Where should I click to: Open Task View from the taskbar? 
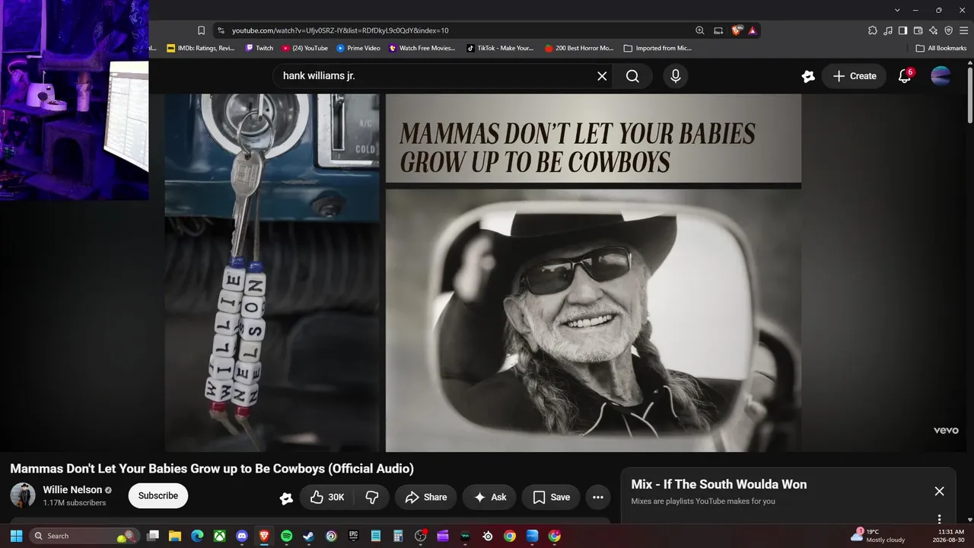click(x=153, y=536)
